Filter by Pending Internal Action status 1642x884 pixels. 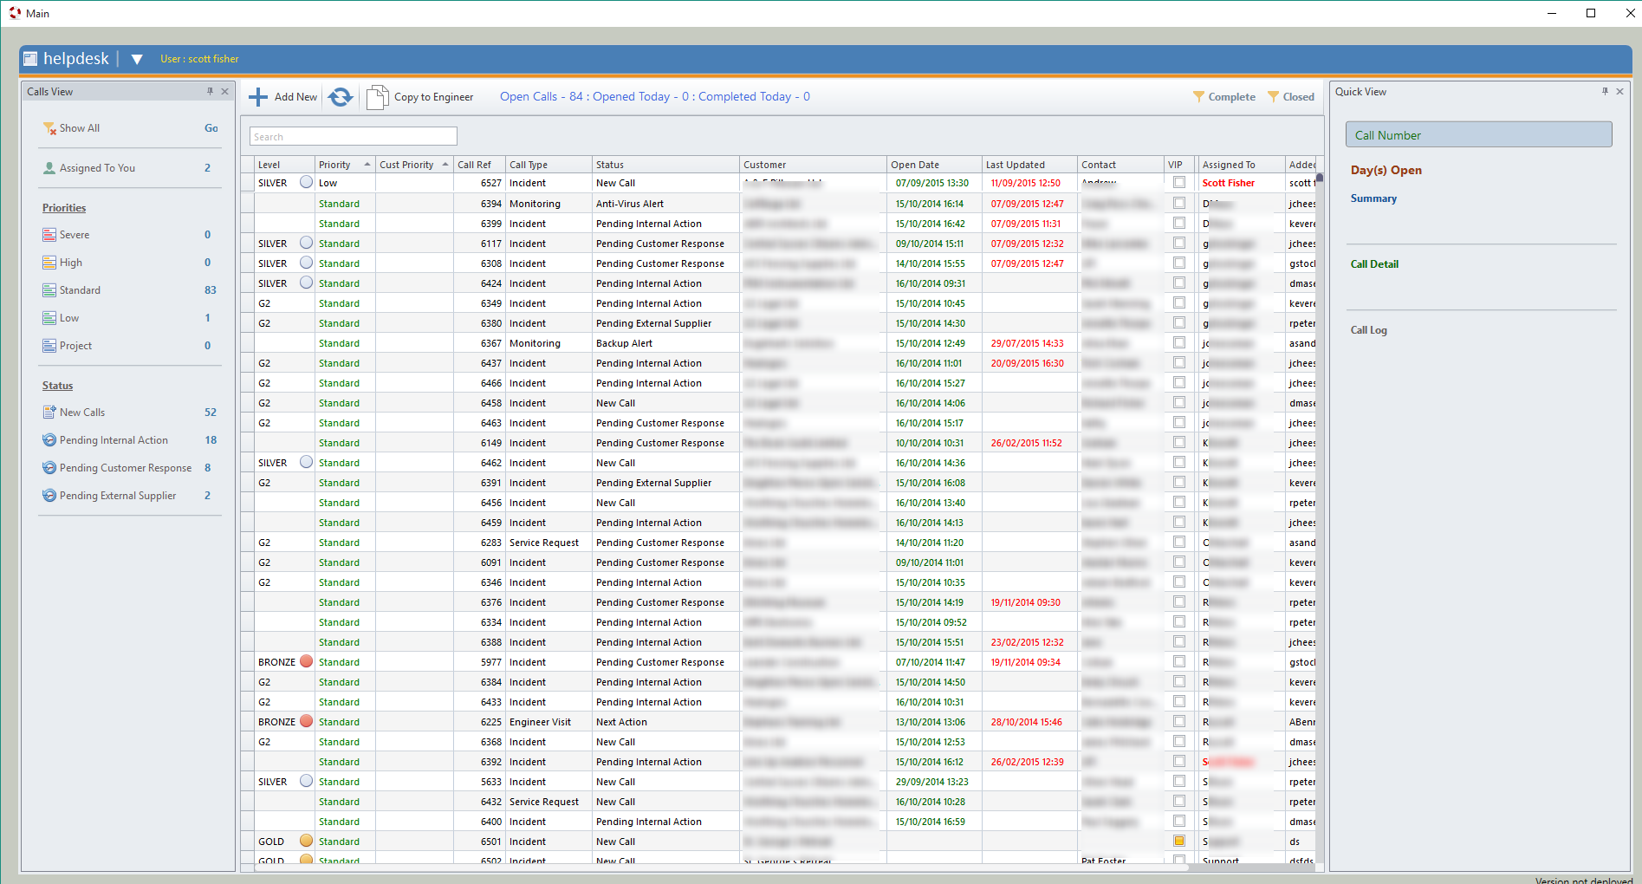tap(114, 440)
